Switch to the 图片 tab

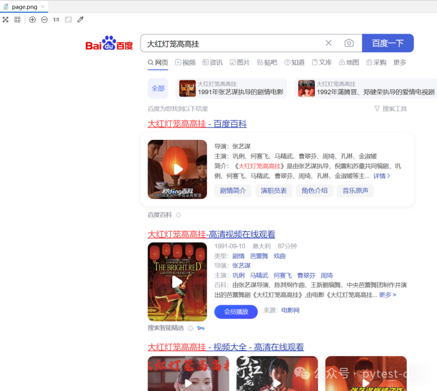coord(240,62)
